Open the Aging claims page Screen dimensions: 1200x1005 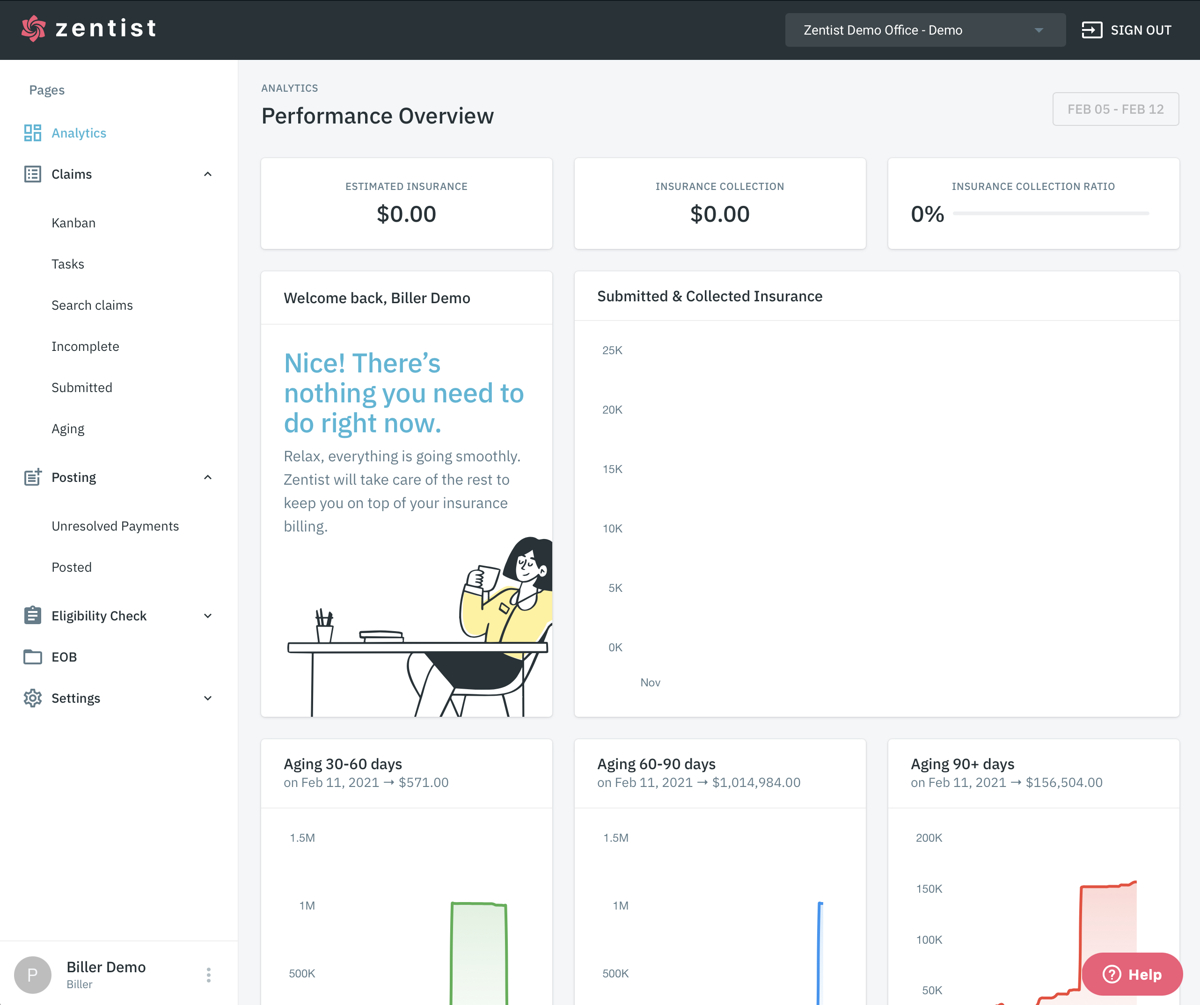(68, 429)
